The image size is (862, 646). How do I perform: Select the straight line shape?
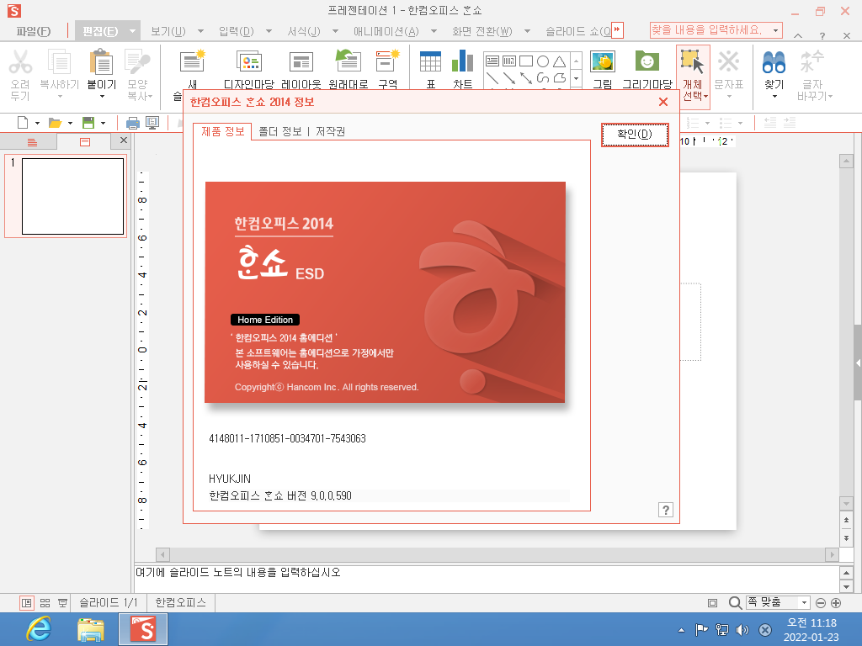[x=492, y=78]
